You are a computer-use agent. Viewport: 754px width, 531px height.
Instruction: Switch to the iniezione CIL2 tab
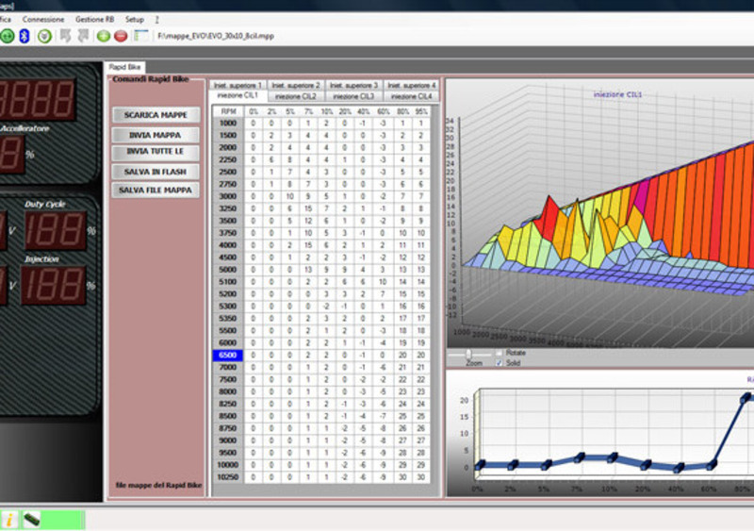point(297,96)
